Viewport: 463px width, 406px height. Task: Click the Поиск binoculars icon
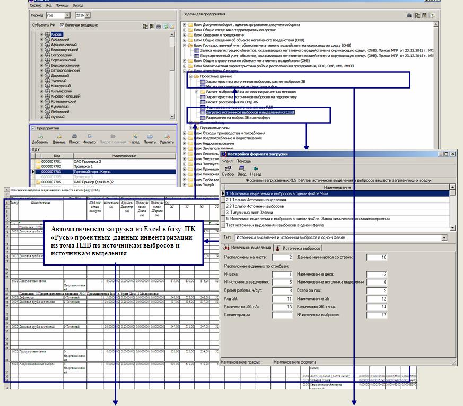(x=74, y=136)
